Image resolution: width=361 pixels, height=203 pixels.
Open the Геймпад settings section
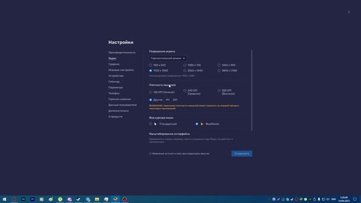click(x=114, y=82)
